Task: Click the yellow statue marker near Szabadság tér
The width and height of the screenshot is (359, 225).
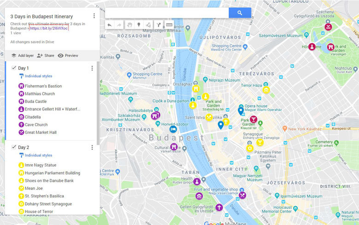Action: tap(205, 97)
